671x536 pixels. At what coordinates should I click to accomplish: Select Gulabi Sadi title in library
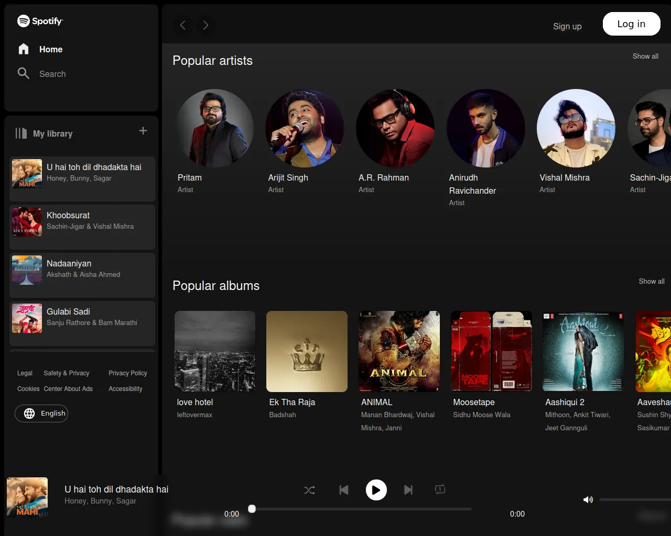[x=68, y=311]
